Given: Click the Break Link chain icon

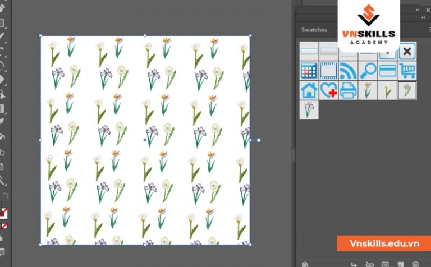Looking at the screenshot, I should point(370,265).
